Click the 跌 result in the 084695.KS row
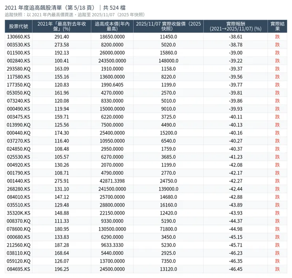The height and width of the screenshot is (278, 292). (x=277, y=269)
